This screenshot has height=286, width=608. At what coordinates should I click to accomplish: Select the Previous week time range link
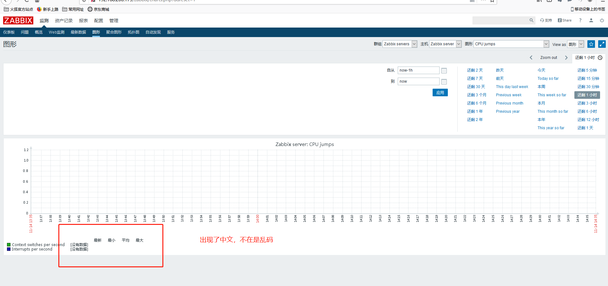coord(508,95)
